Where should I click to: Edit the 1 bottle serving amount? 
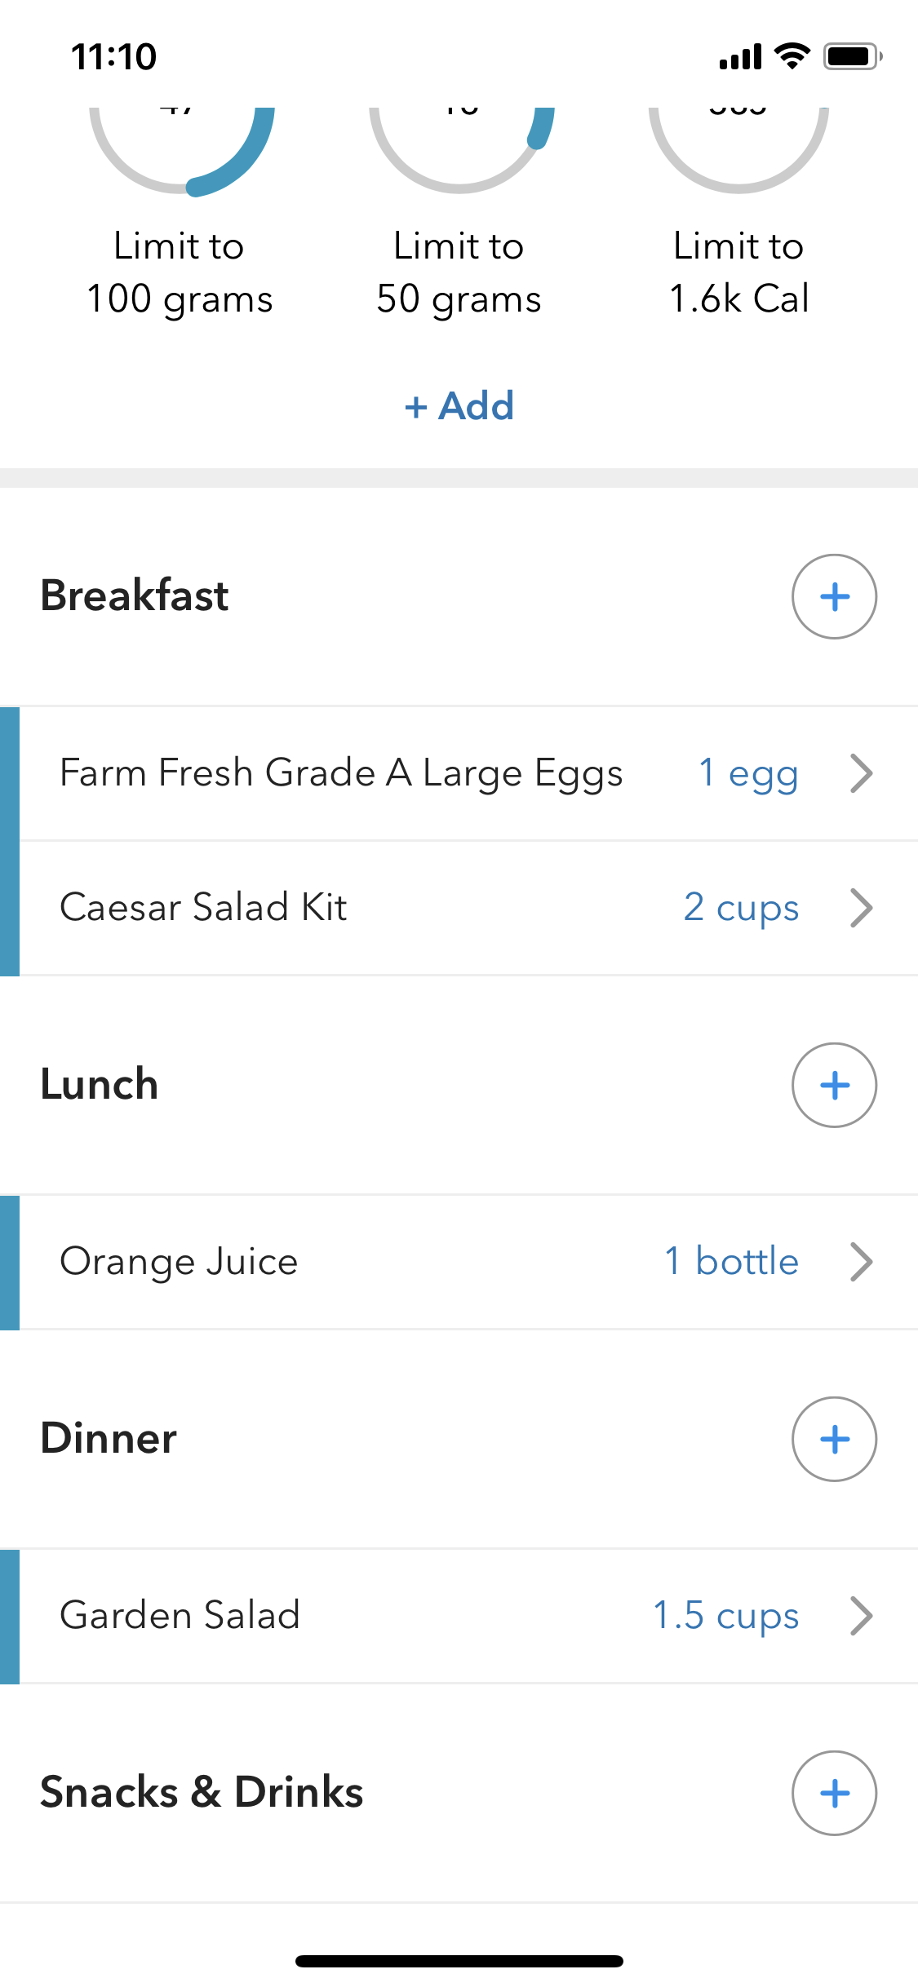click(731, 1262)
